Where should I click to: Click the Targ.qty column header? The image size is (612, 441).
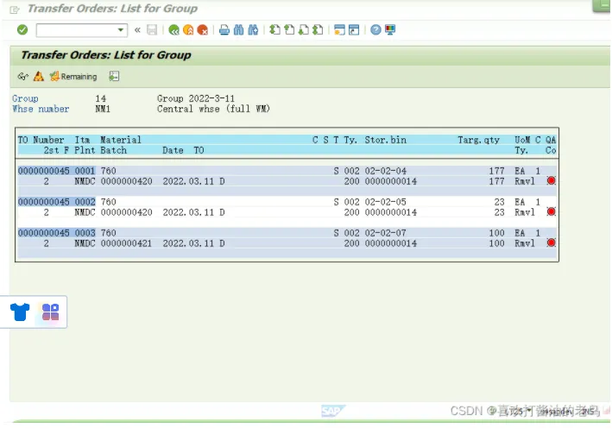point(478,140)
